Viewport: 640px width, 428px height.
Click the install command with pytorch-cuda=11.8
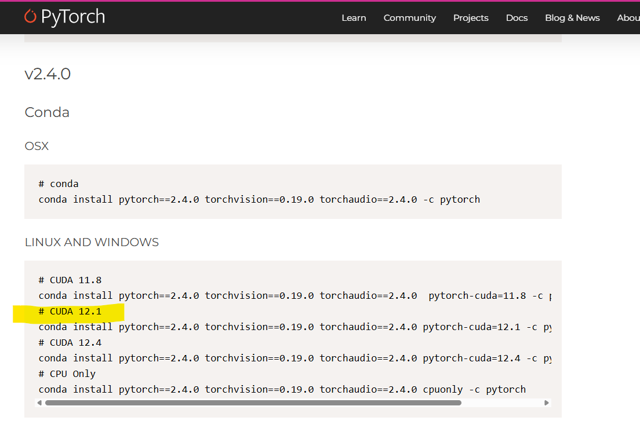tap(295, 296)
